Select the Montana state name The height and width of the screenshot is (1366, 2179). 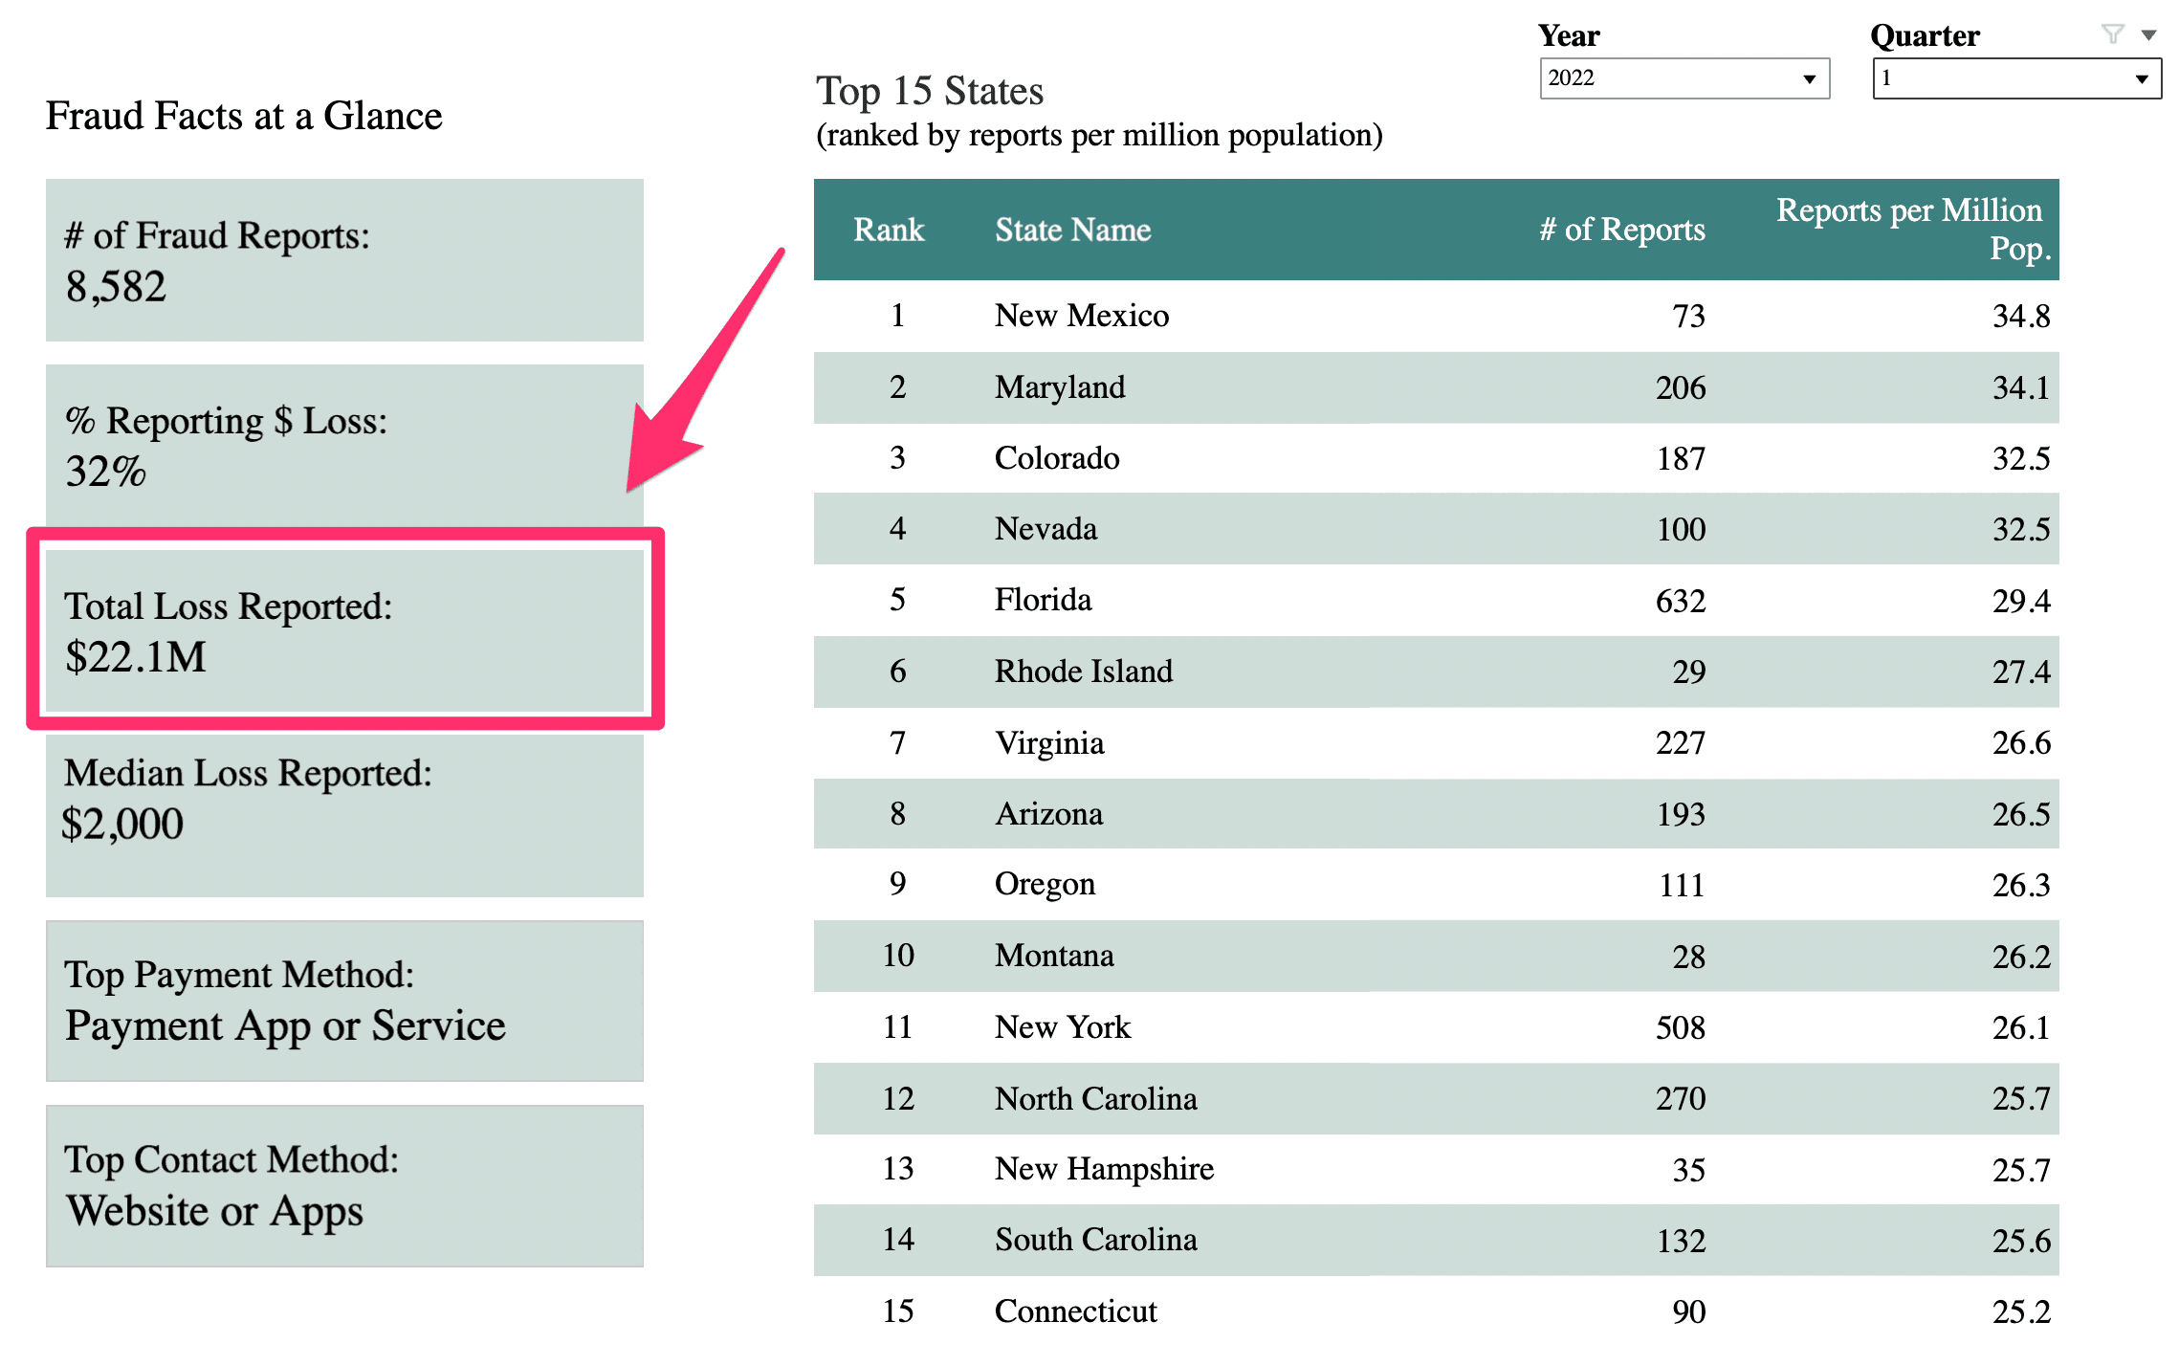coord(1053,956)
